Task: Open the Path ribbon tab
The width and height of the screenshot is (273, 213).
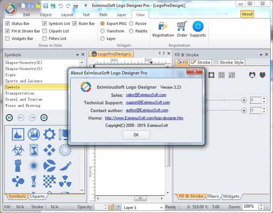Action: coord(103,15)
